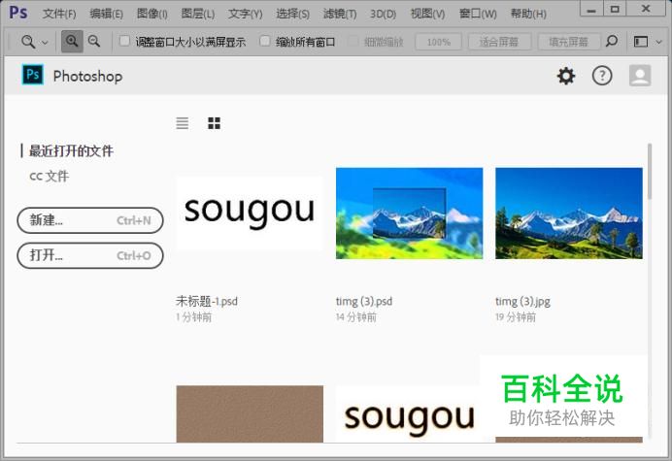
Task: Select the zoom in magnifier button
Action: (x=72, y=41)
